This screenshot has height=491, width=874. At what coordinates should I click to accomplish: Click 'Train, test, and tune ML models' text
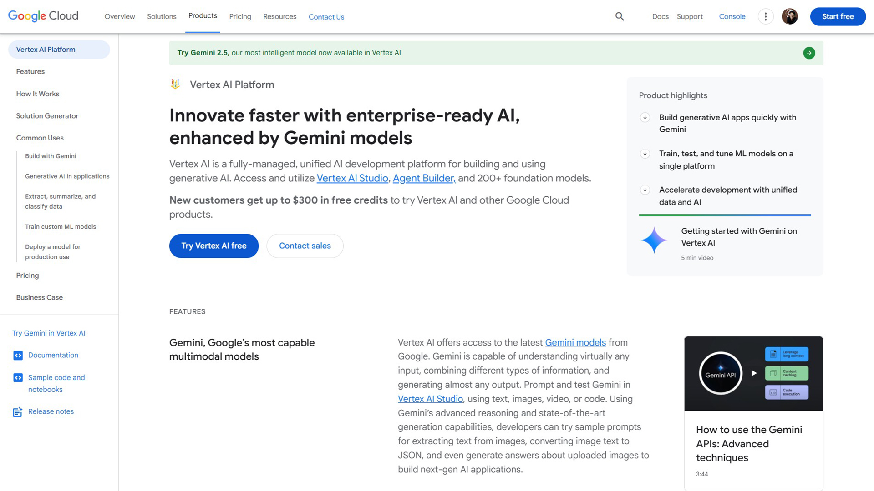[726, 160]
